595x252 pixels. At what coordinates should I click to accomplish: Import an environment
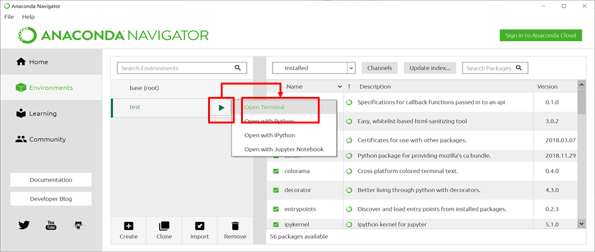[x=200, y=230]
